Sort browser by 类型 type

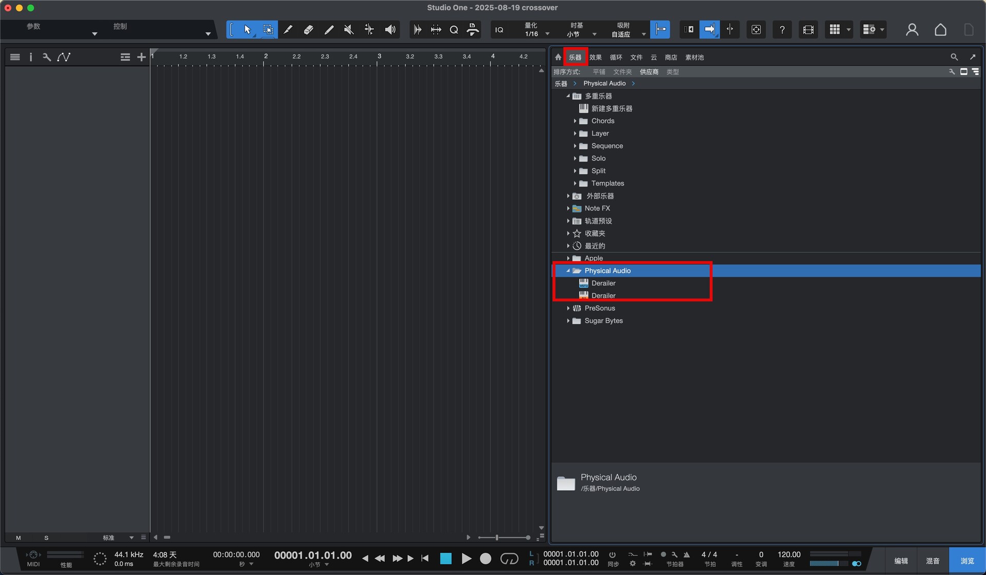pyautogui.click(x=673, y=72)
